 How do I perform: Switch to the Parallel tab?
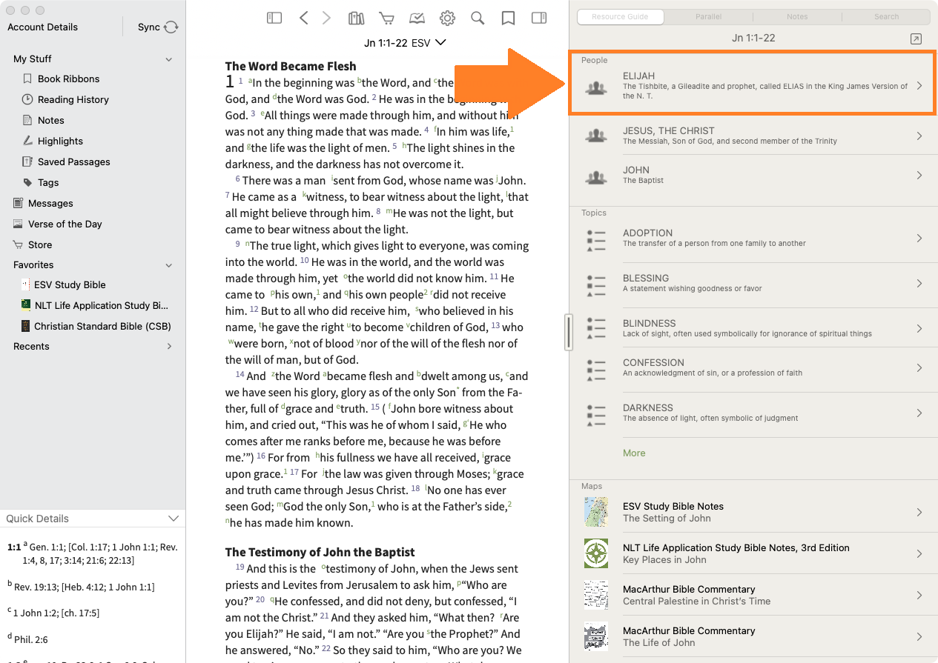(x=709, y=16)
